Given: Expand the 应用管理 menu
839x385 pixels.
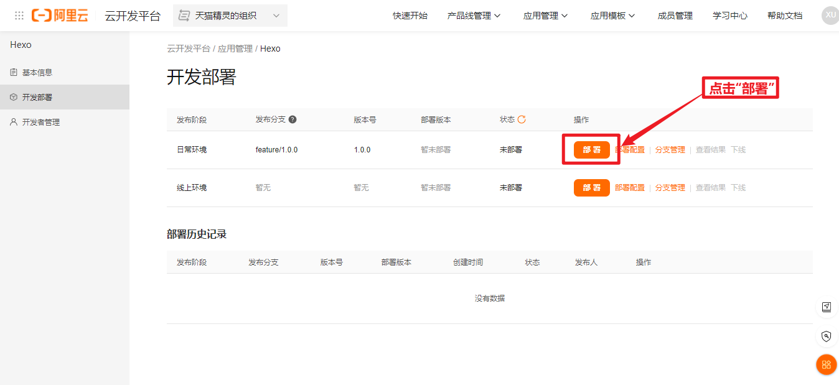Looking at the screenshot, I should (x=546, y=16).
